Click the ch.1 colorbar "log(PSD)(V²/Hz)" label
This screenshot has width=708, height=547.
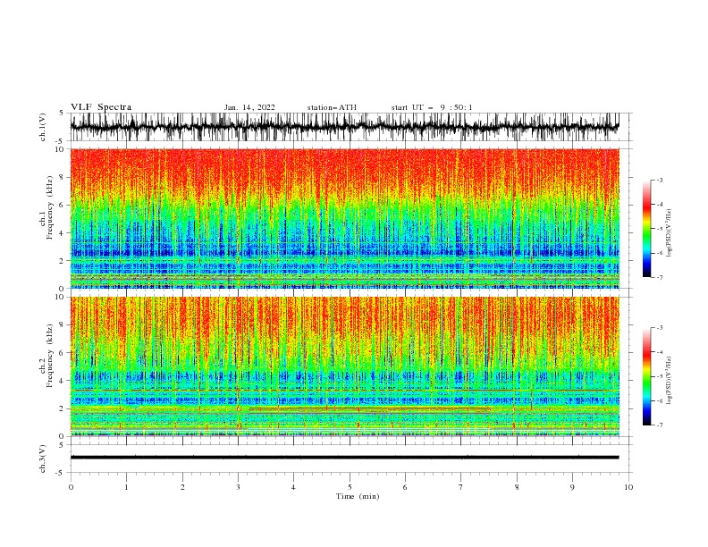pos(669,233)
